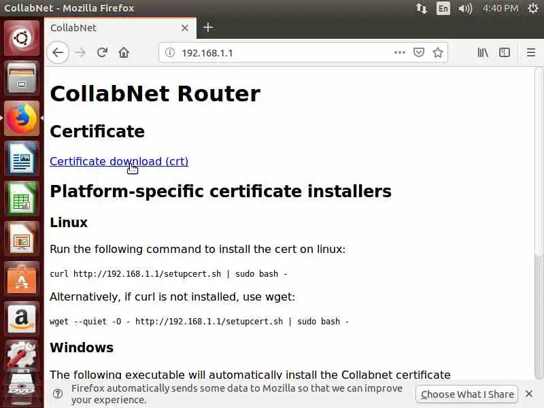The width and height of the screenshot is (544, 408).
Task: Show site information for 192.168.1.1
Action: point(169,53)
